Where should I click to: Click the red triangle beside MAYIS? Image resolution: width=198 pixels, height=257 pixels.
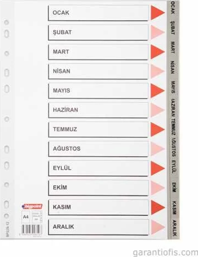pyautogui.click(x=158, y=90)
